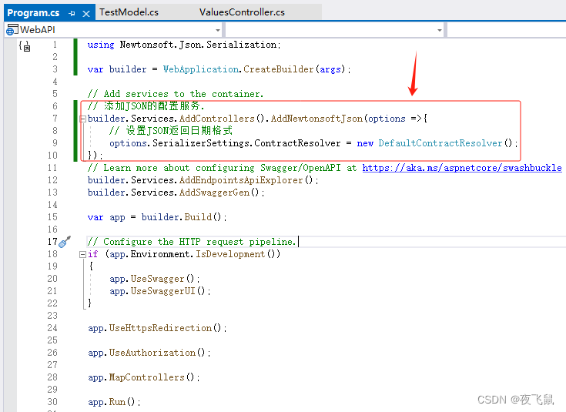Click the 'Add services to the container' comment
Viewport: 566px width, 412px height.
tap(176, 94)
